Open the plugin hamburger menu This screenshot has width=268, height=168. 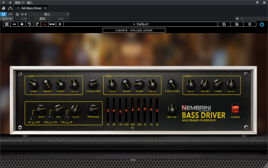(7, 24)
